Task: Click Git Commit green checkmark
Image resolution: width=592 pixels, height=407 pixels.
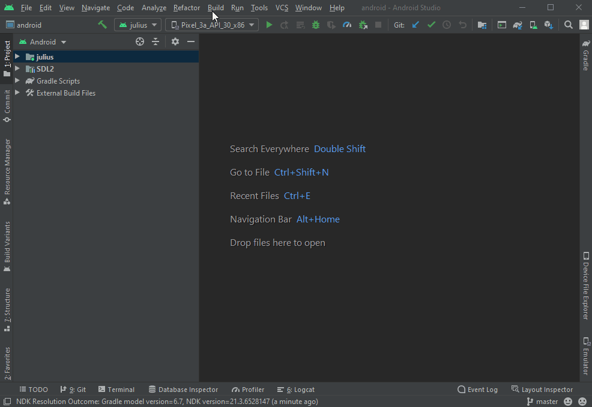Action: click(431, 25)
